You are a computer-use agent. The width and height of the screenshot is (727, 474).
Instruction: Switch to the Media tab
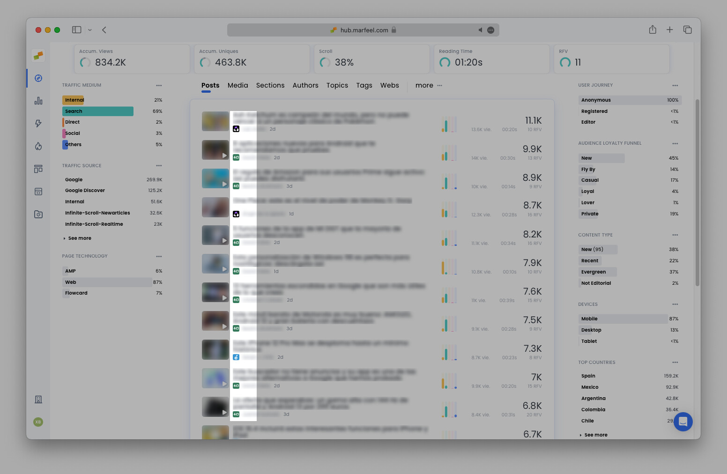(237, 85)
